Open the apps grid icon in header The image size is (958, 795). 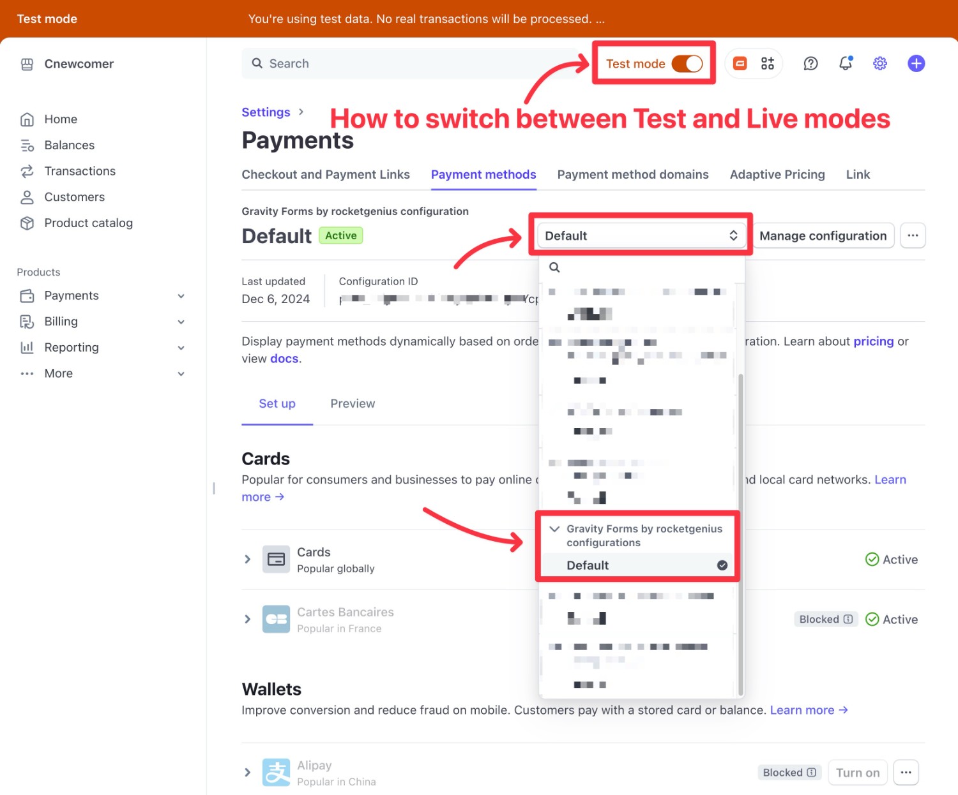768,63
